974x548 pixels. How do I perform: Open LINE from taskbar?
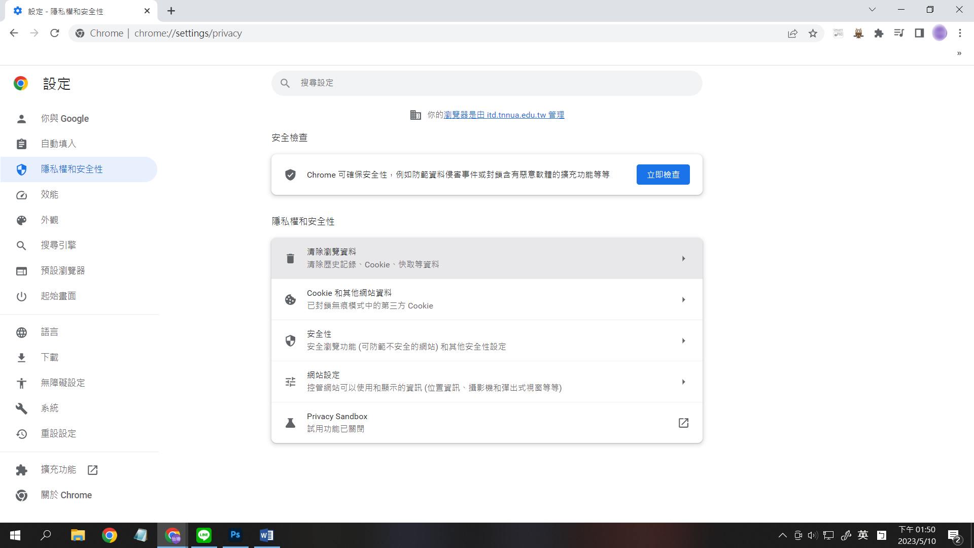tap(204, 535)
